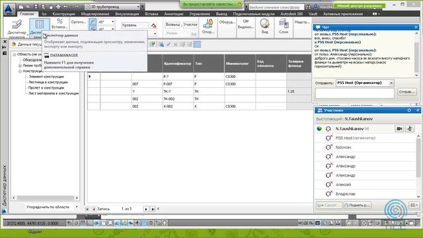Viewport: 423px width, 238px height.
Task: Click the snap mode plus icon in status bar
Action: (x=69, y=223)
